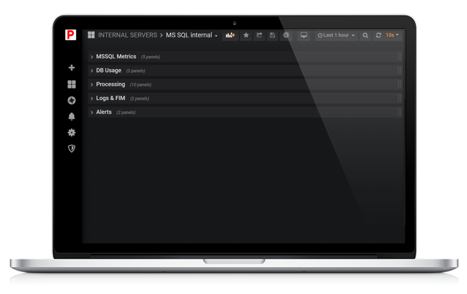Open the Last 1 hour time picker
This screenshot has height=294, width=467.
[336, 35]
